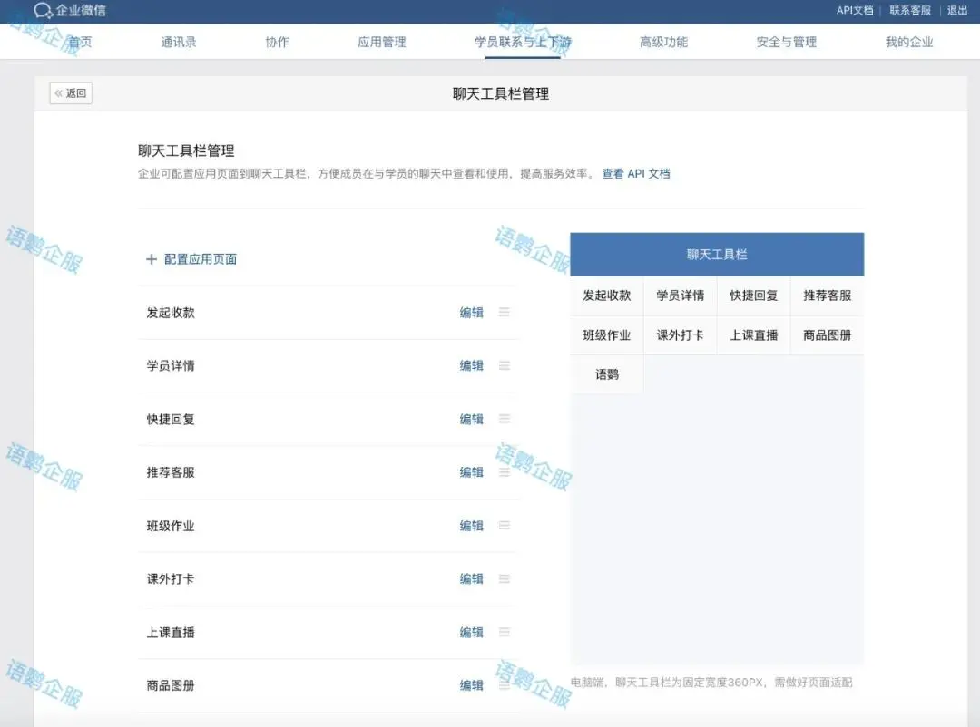Click the drag handle icon for 快捷回复

(x=505, y=419)
